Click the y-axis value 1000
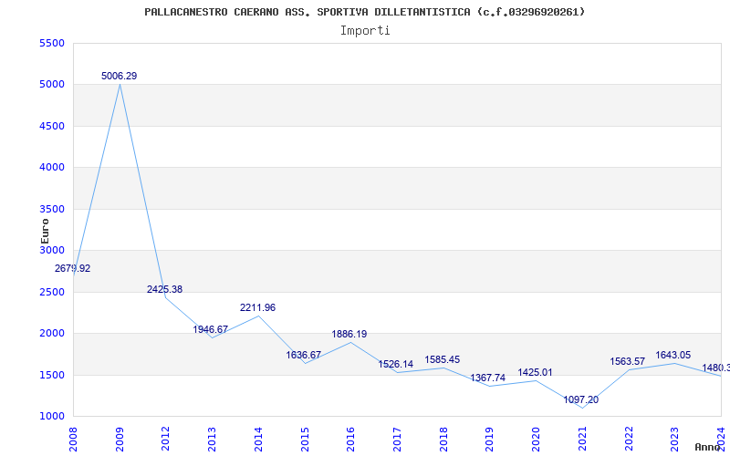The height and width of the screenshot is (456, 730). 52,417
